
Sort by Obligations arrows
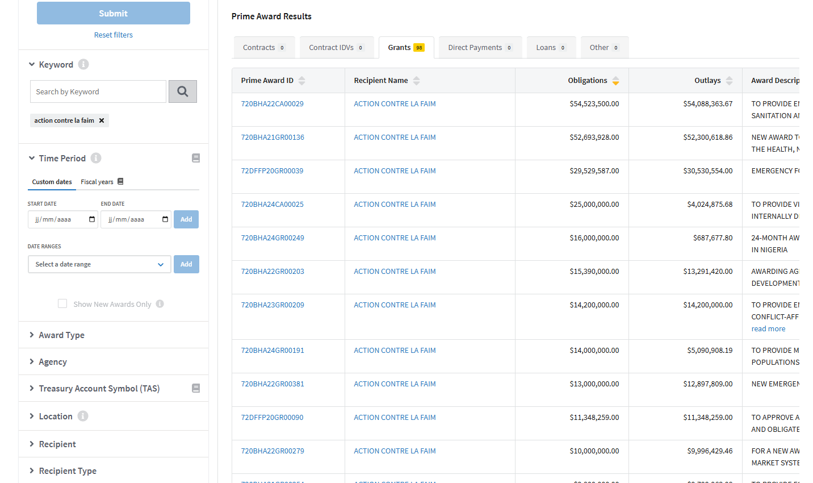(616, 81)
